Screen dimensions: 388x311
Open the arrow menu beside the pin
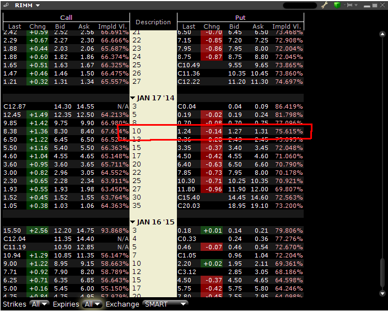click(357, 5)
